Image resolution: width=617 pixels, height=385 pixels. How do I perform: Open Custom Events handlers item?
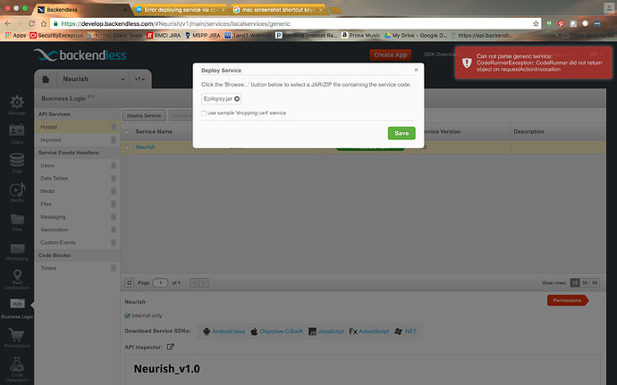click(x=77, y=243)
